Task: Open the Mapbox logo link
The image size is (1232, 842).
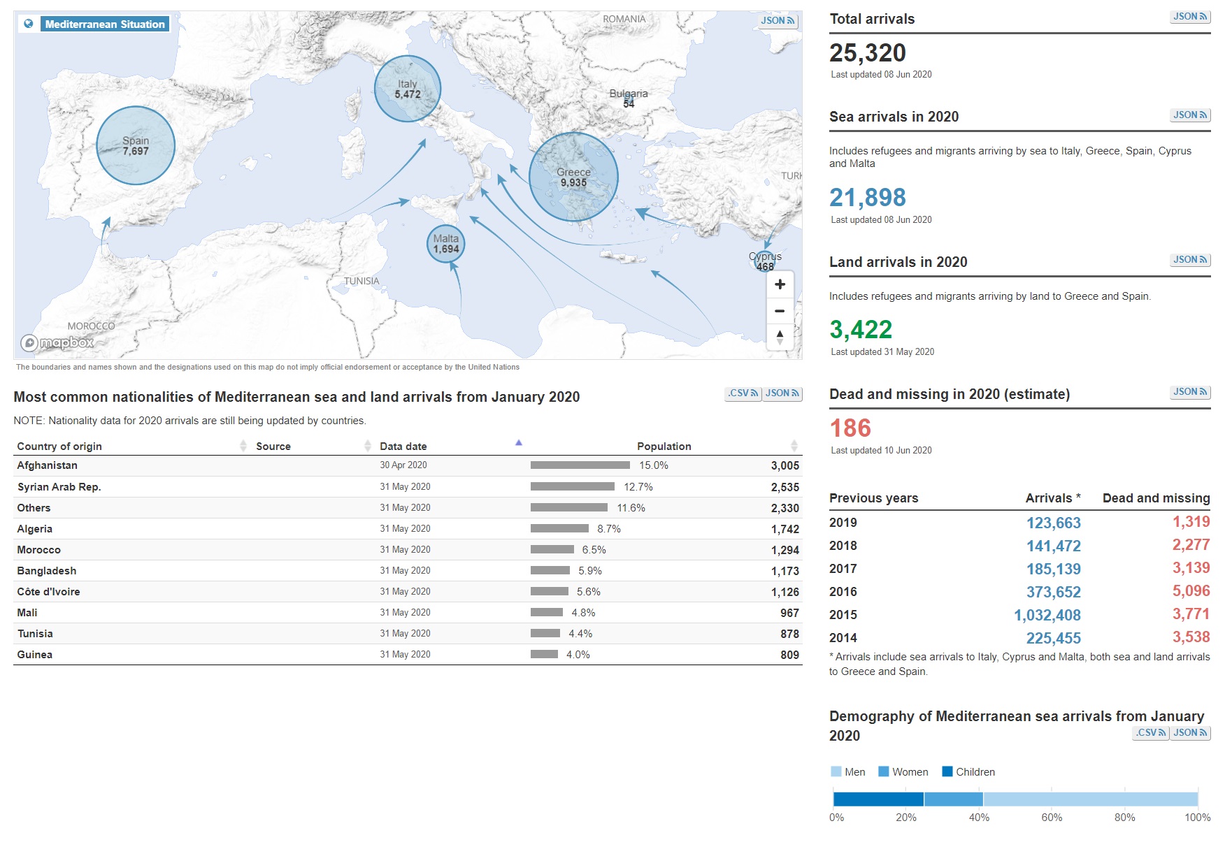Action: (x=57, y=342)
